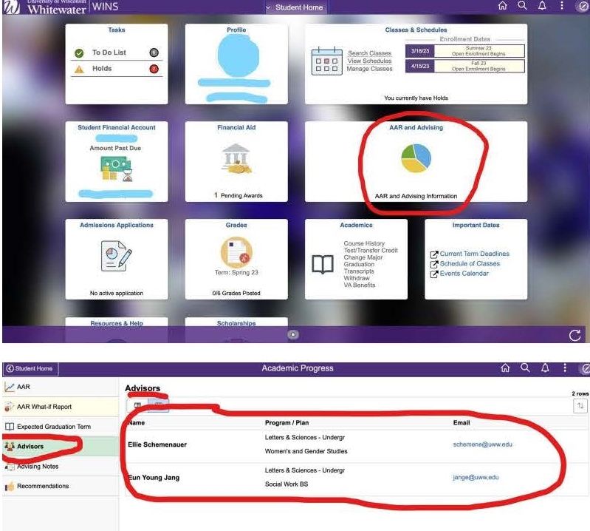Click calendar icon in Classes & Schedules tile

(326, 61)
